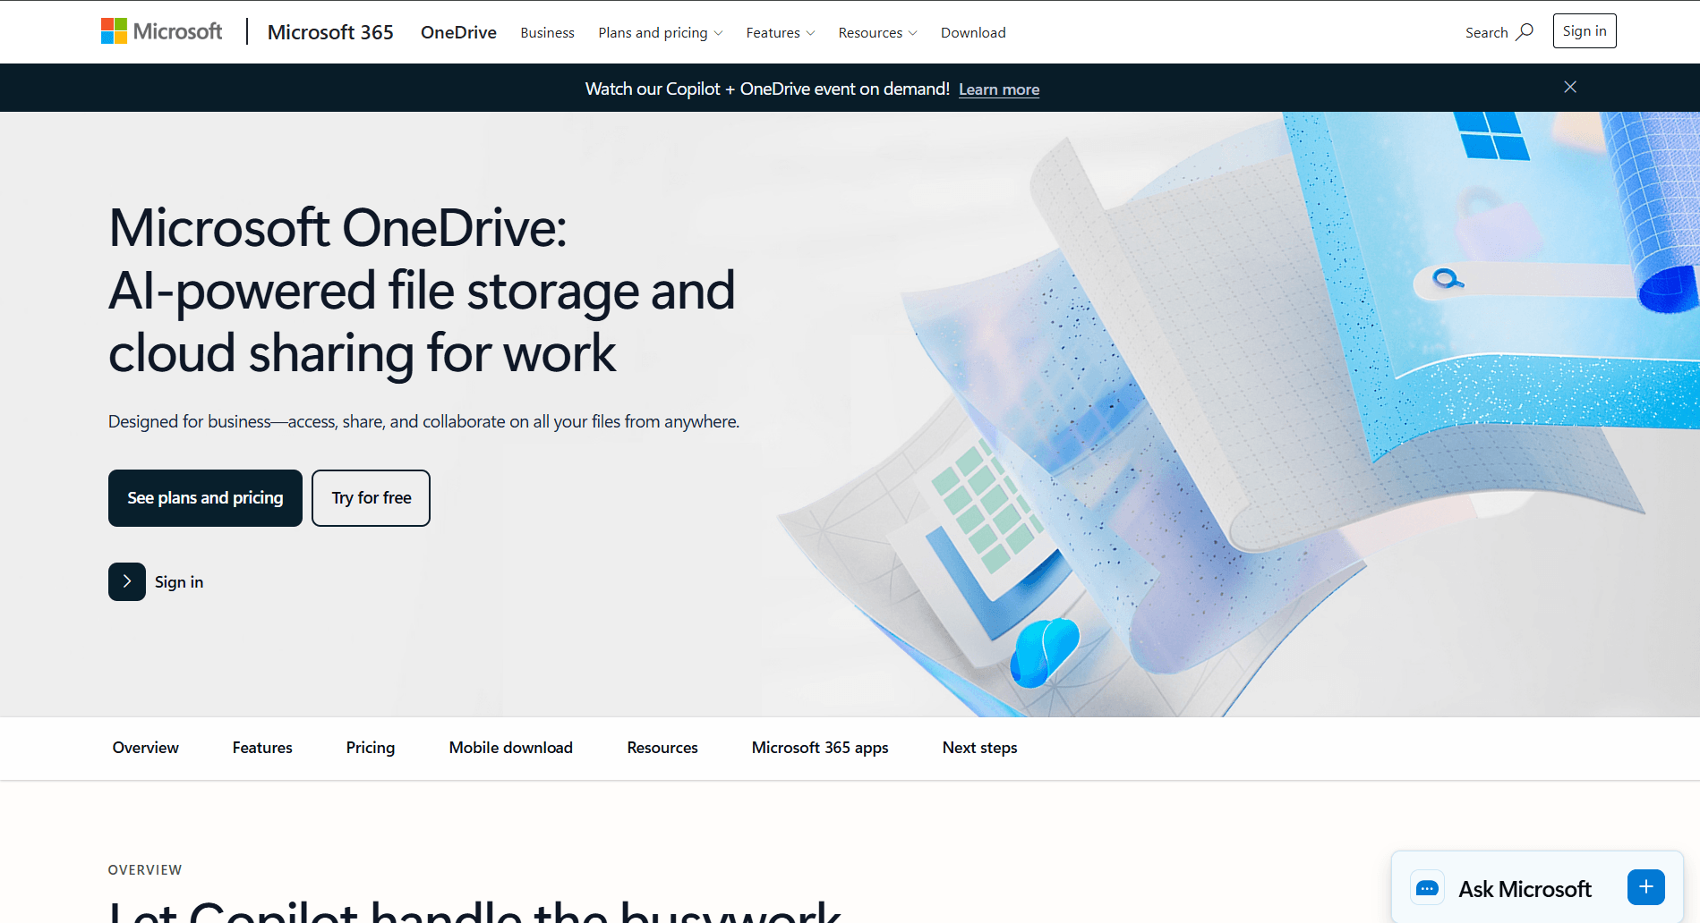The height and width of the screenshot is (923, 1700).
Task: Click the Try for free button
Action: 371,498
